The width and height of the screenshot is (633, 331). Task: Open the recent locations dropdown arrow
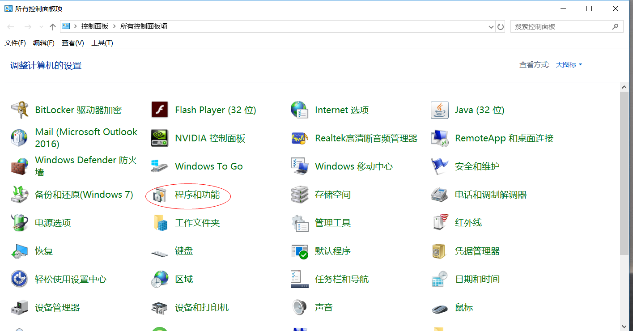coord(41,27)
